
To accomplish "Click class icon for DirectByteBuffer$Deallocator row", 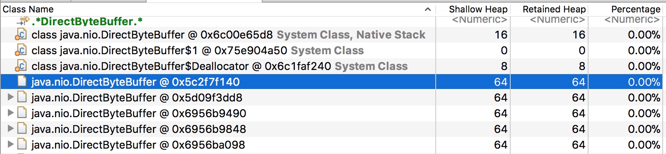I will click(x=21, y=66).
